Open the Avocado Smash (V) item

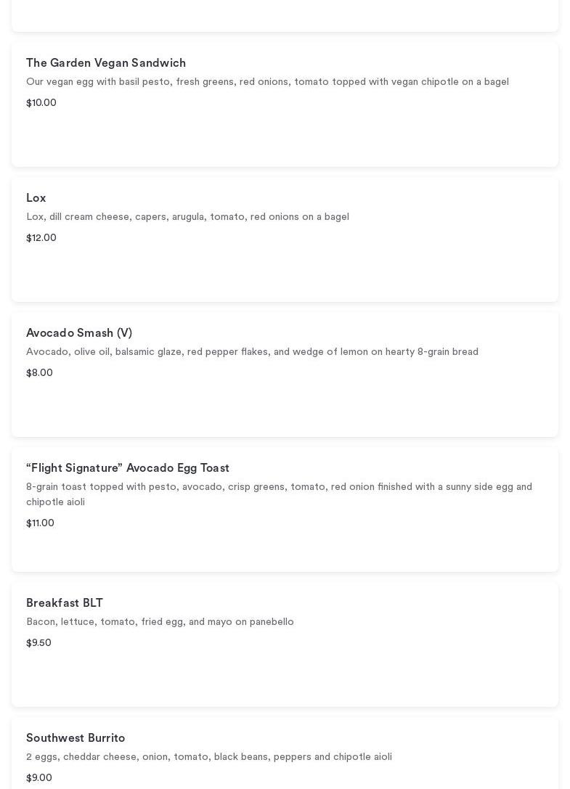(79, 333)
